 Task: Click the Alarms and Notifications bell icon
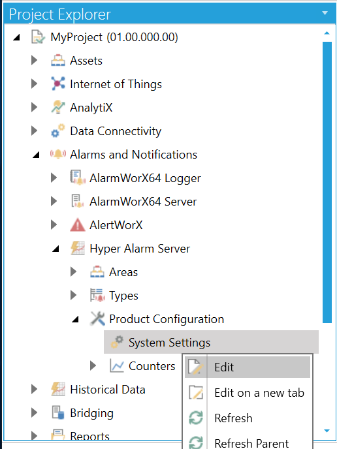(58, 154)
